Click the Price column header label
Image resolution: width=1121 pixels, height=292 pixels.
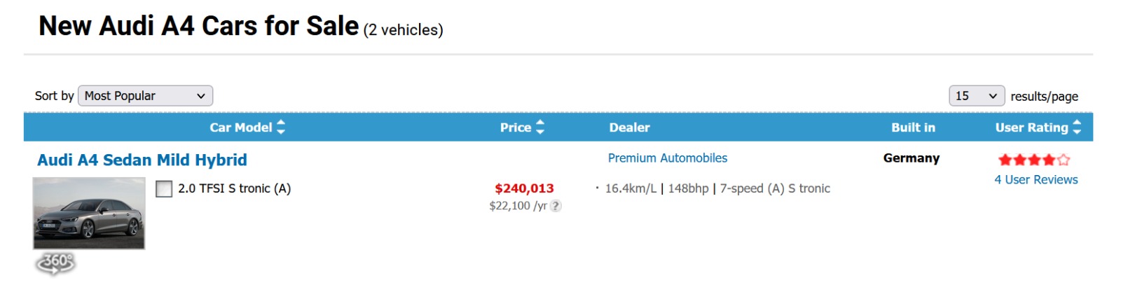point(515,127)
